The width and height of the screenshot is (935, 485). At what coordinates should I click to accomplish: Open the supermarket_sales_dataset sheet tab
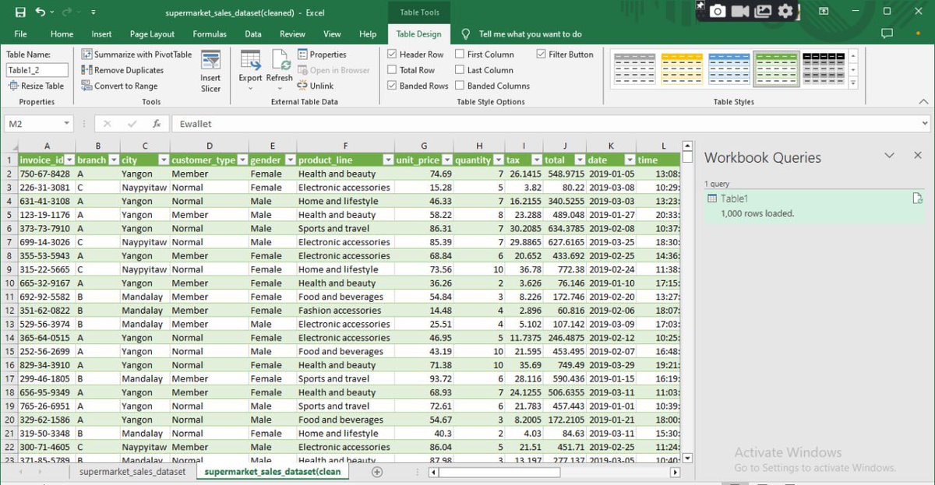(x=132, y=472)
